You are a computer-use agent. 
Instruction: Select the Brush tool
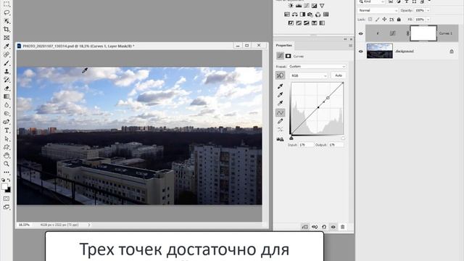[7, 63]
